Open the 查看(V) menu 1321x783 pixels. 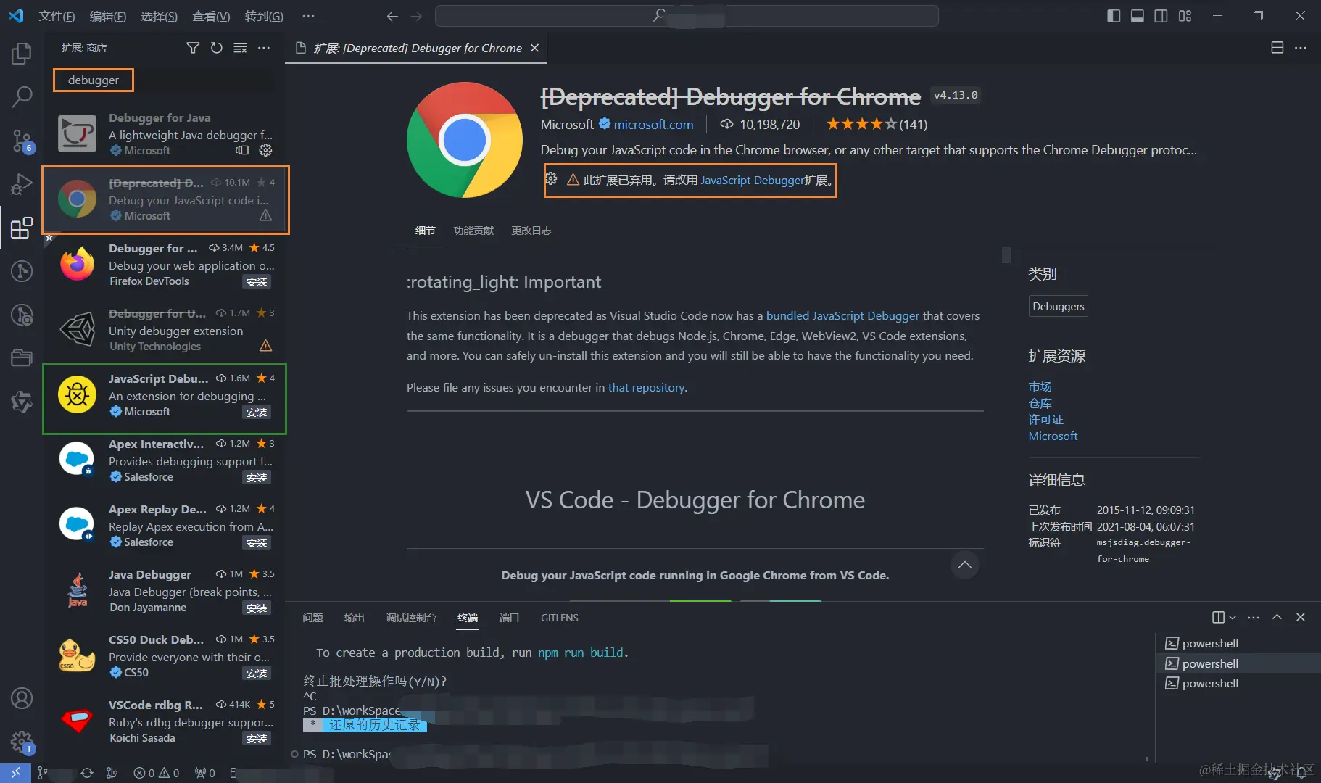click(211, 16)
